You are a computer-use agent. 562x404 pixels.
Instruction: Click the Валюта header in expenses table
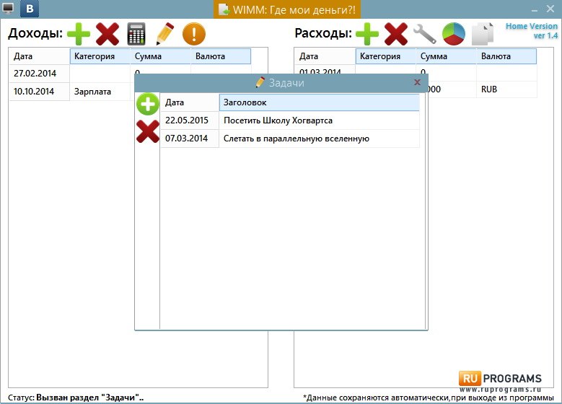506,56
